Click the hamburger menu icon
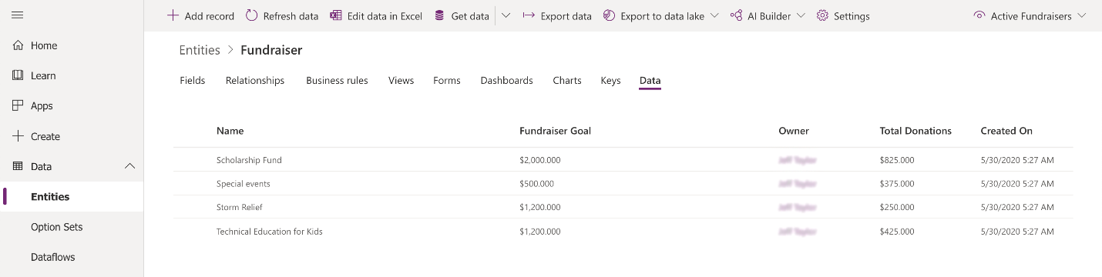 click(x=18, y=15)
